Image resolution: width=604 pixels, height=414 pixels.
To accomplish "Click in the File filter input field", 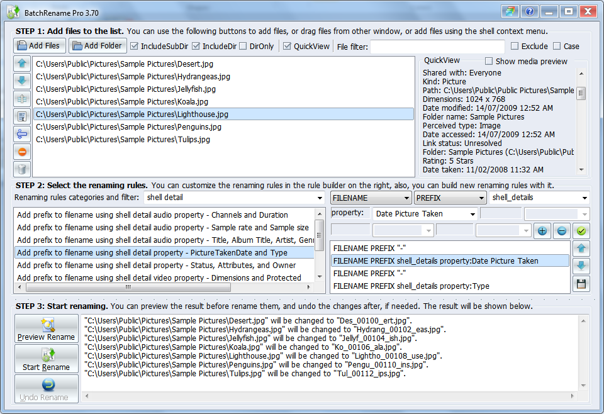I will (437, 47).
